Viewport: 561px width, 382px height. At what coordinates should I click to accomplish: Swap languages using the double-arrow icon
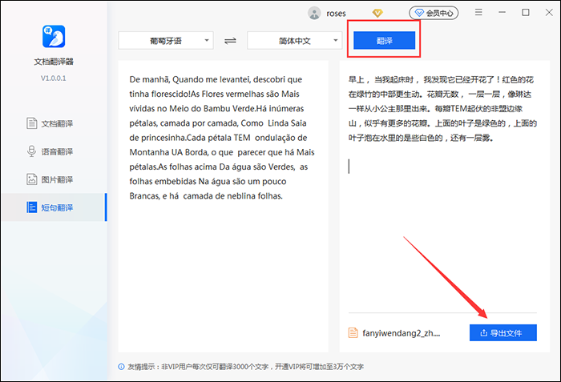click(x=231, y=40)
